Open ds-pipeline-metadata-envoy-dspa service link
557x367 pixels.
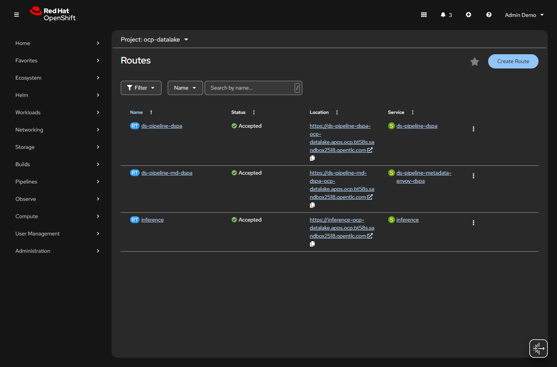(x=424, y=177)
